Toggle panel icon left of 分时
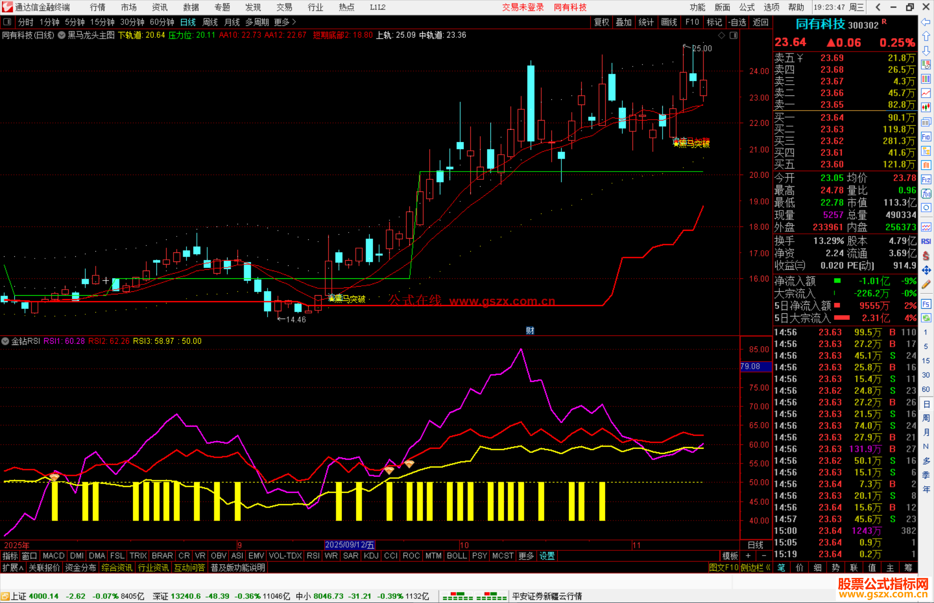934x603 pixels. click(x=7, y=22)
